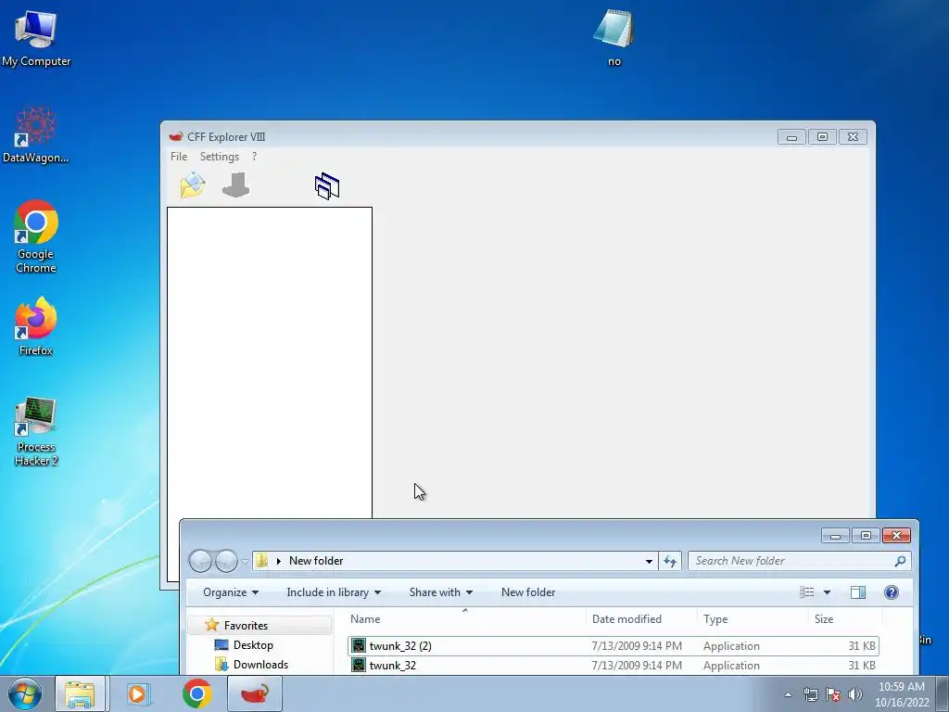The image size is (949, 712).
Task: Click the grey save icon in CFF Explorer
Action: [x=236, y=185]
